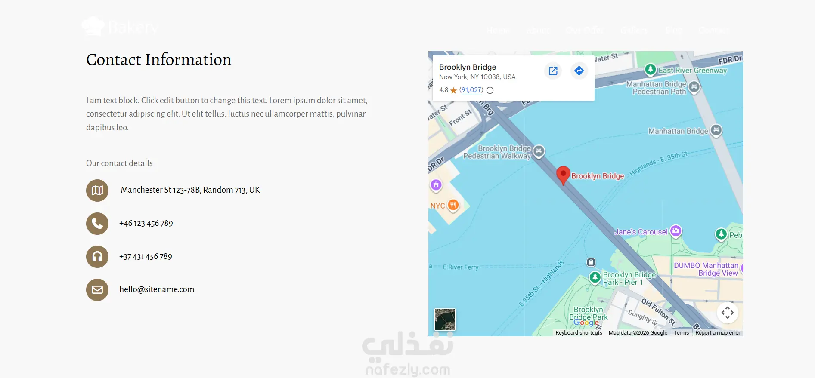Open the Gallery menu item
The height and width of the screenshot is (378, 815).
[x=634, y=30]
